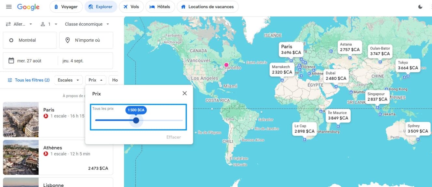The width and height of the screenshot is (432, 187).
Task: Click the price slider handle
Action: pos(136,120)
